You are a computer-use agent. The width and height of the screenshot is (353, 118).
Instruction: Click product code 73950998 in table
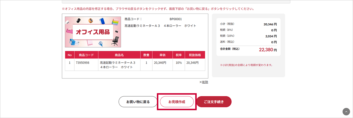tap(82, 63)
